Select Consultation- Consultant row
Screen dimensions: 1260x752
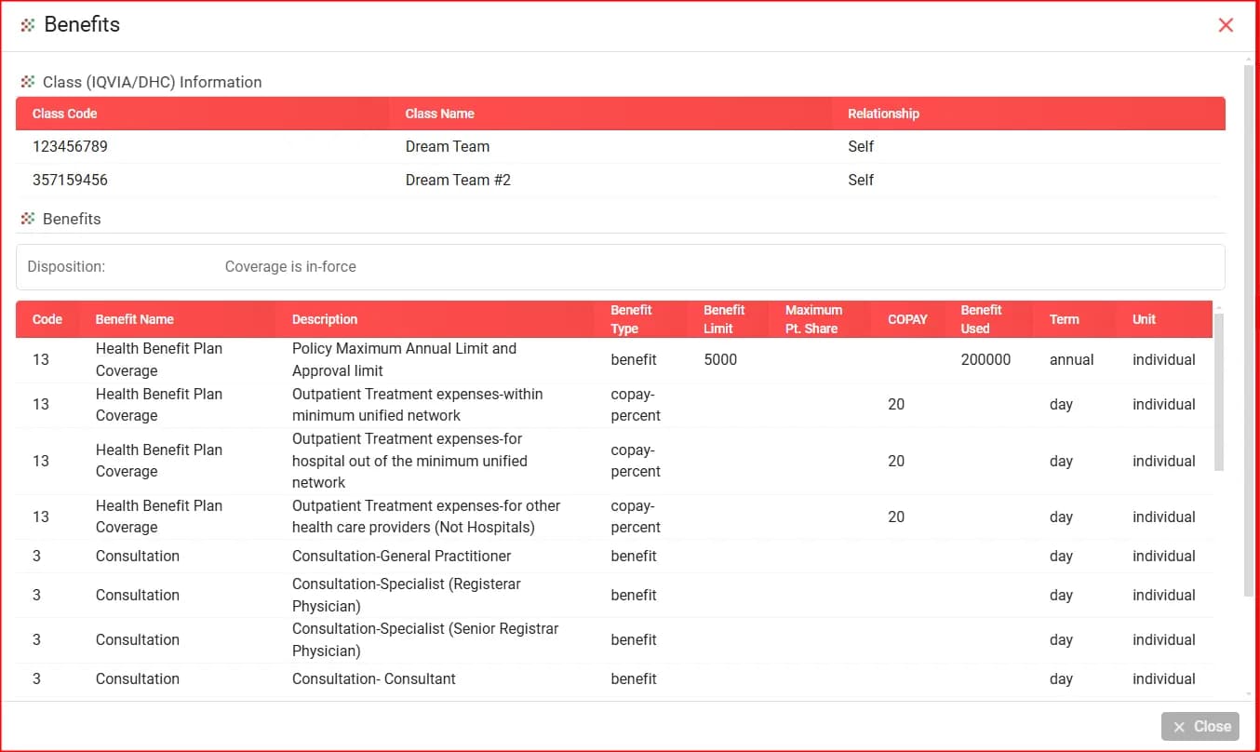tap(614, 678)
